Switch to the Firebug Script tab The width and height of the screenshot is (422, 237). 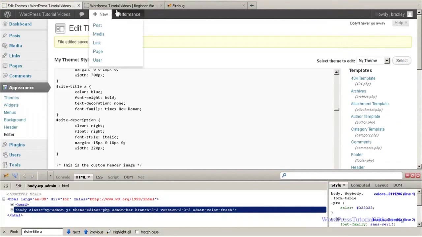tap(113, 177)
